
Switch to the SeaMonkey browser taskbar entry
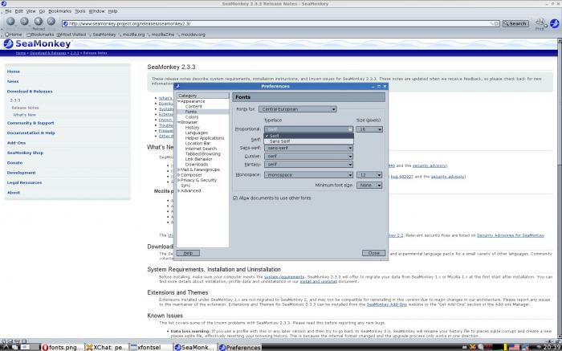point(194,347)
